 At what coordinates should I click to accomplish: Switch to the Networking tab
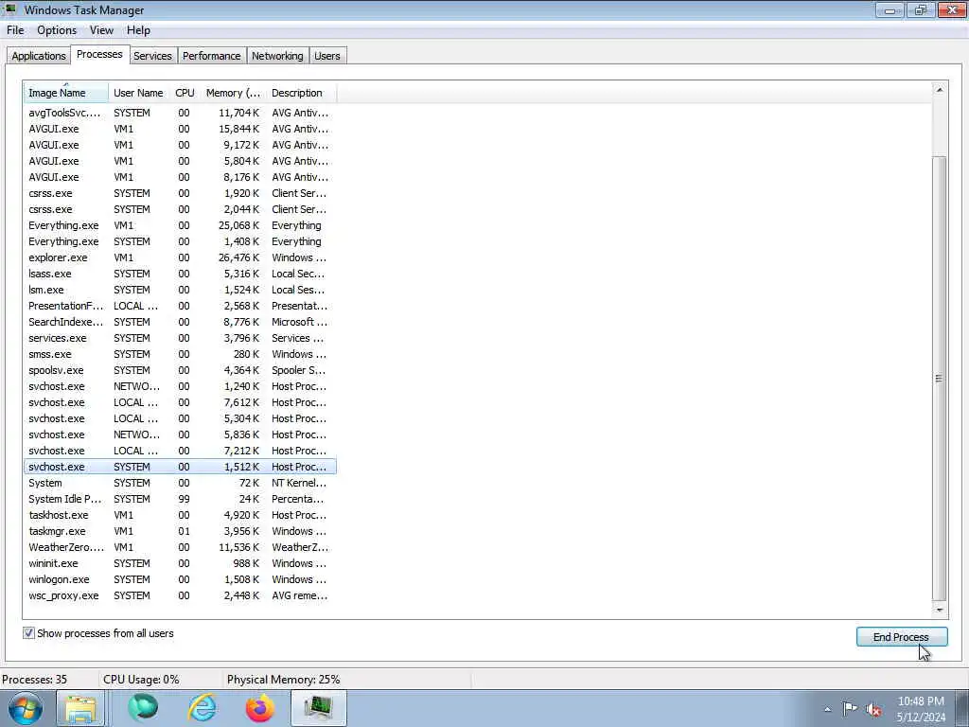(277, 56)
